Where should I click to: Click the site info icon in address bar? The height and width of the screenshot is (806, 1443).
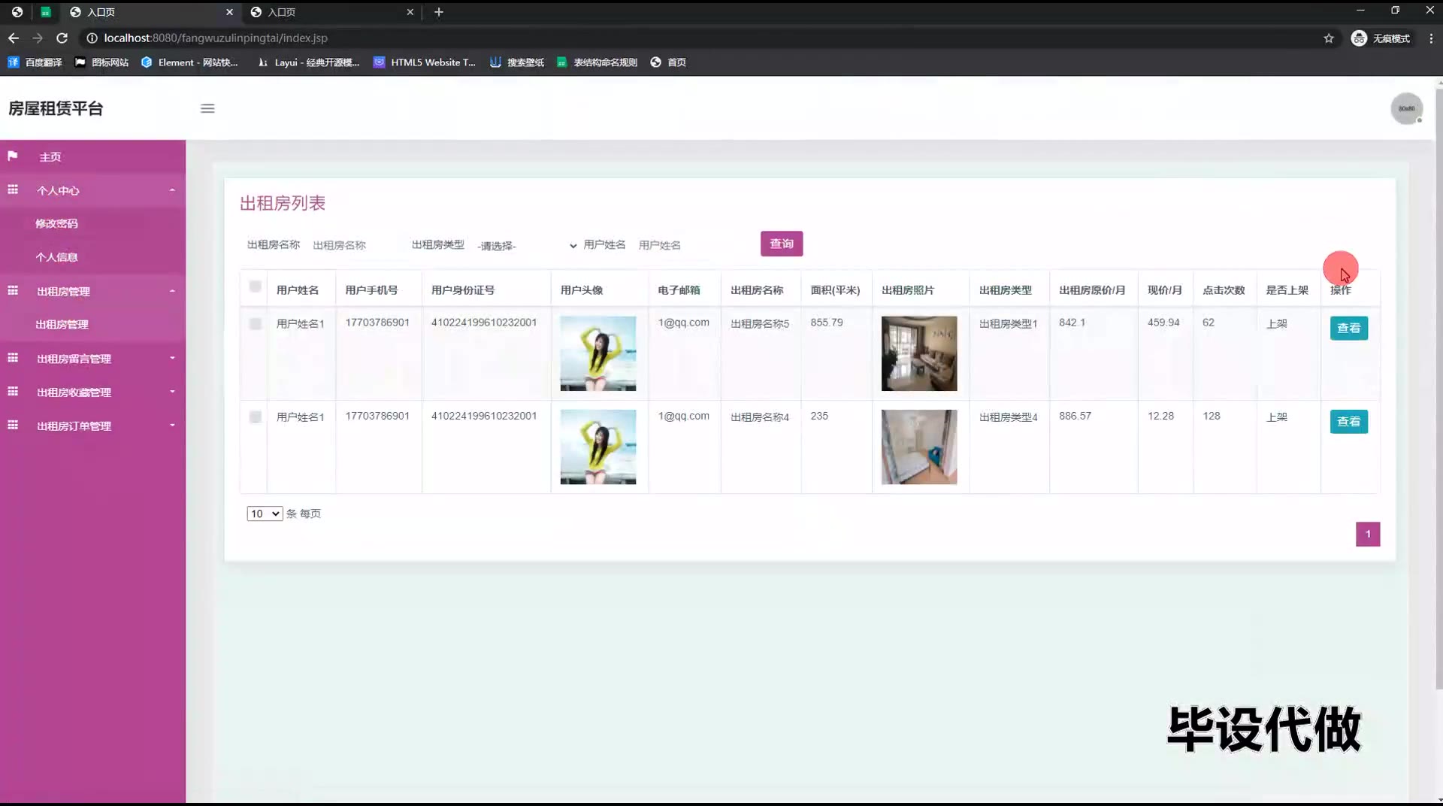(92, 38)
